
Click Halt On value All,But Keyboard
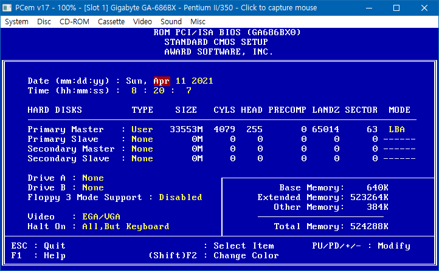(126, 226)
